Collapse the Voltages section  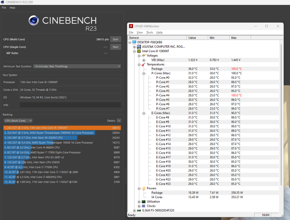(139, 56)
